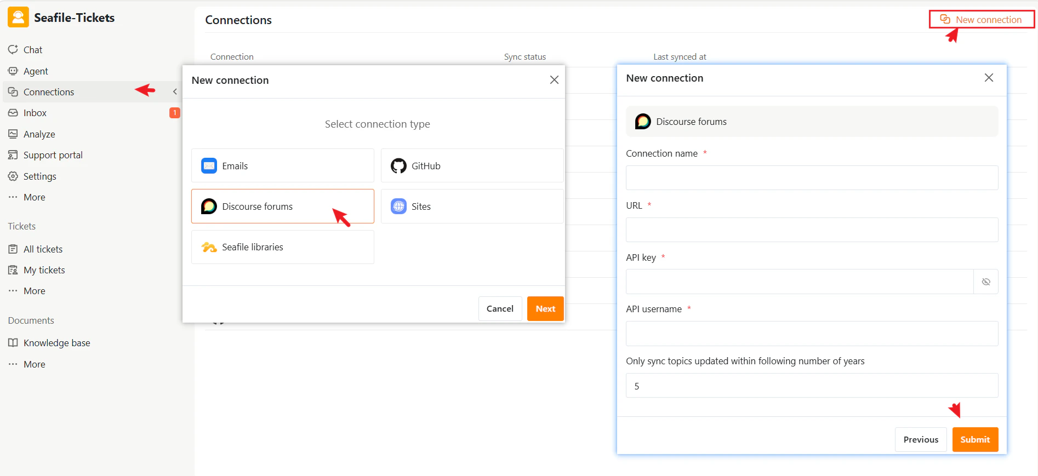The width and height of the screenshot is (1038, 476).
Task: Click the Inbox unread badge showing 1
Action: [175, 113]
